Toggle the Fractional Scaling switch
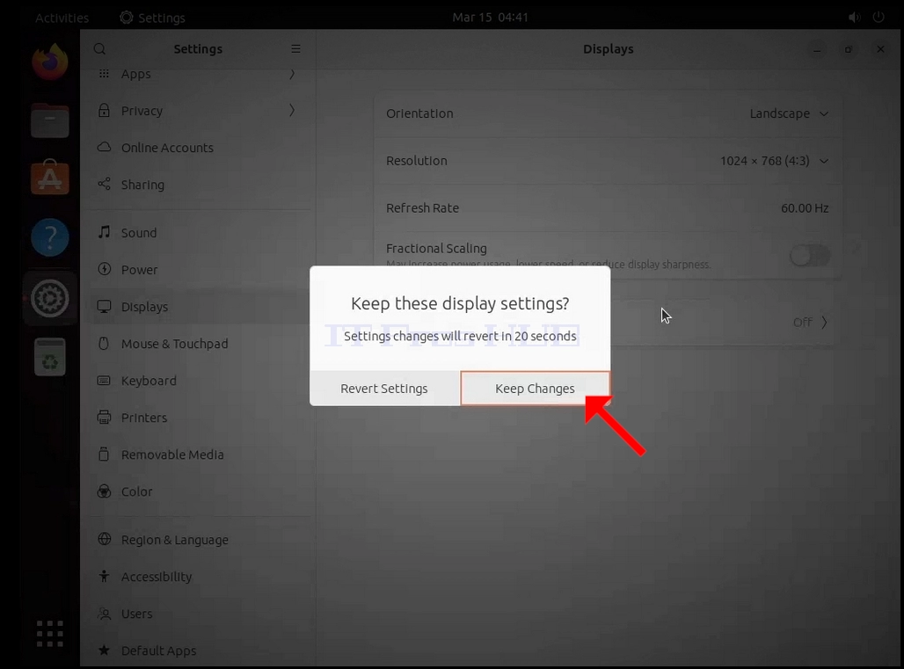 (x=810, y=255)
